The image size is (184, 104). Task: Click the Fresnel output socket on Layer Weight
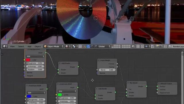tap(117, 64)
